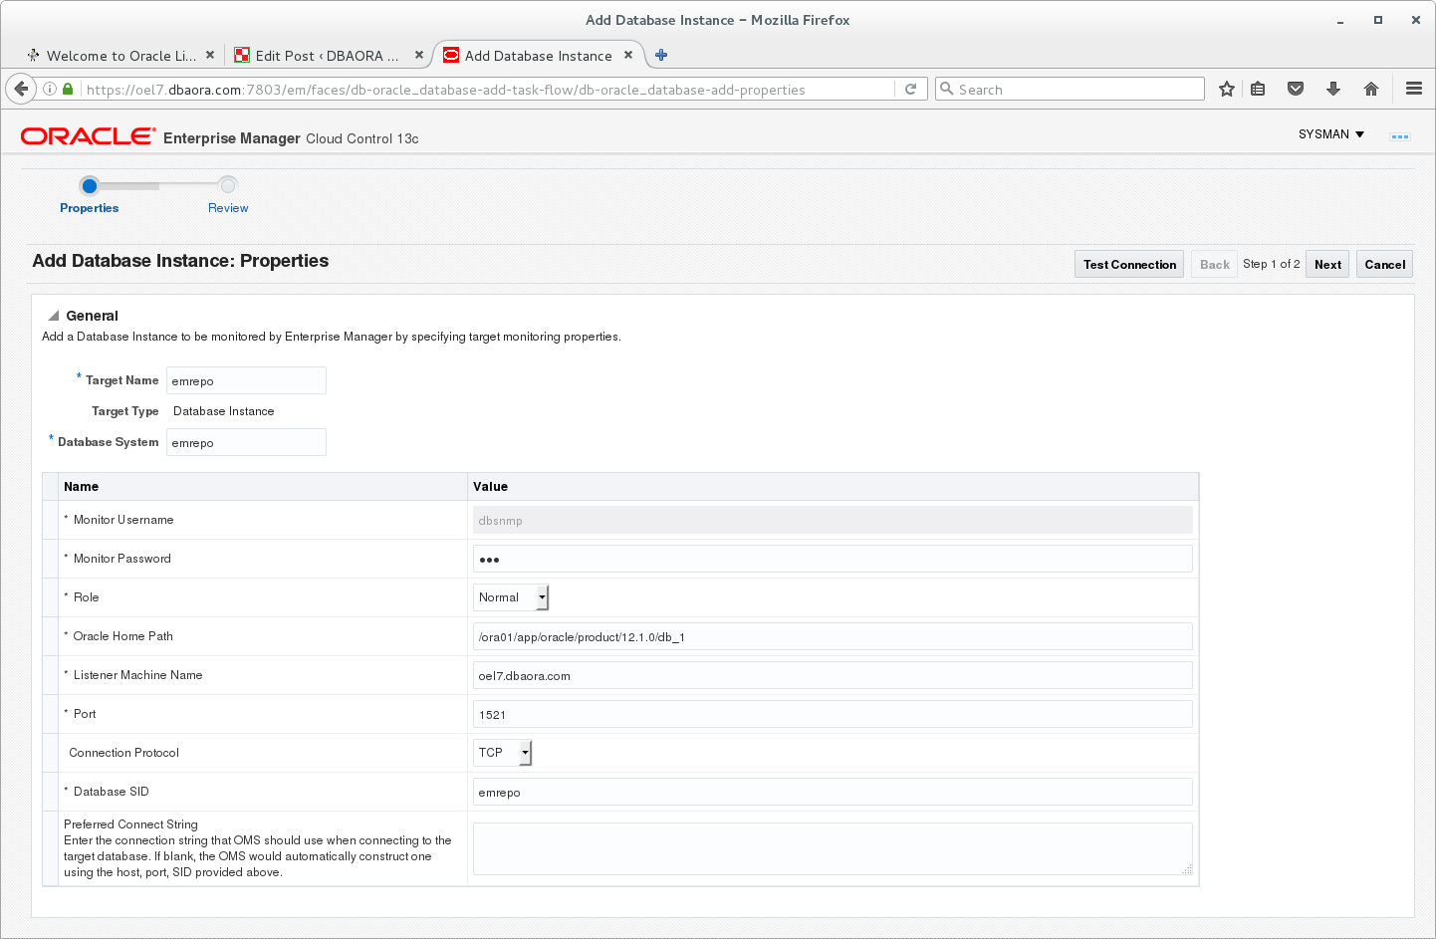1436x939 pixels.
Task: Open the Firefox hamburger menu
Action: (1413, 89)
